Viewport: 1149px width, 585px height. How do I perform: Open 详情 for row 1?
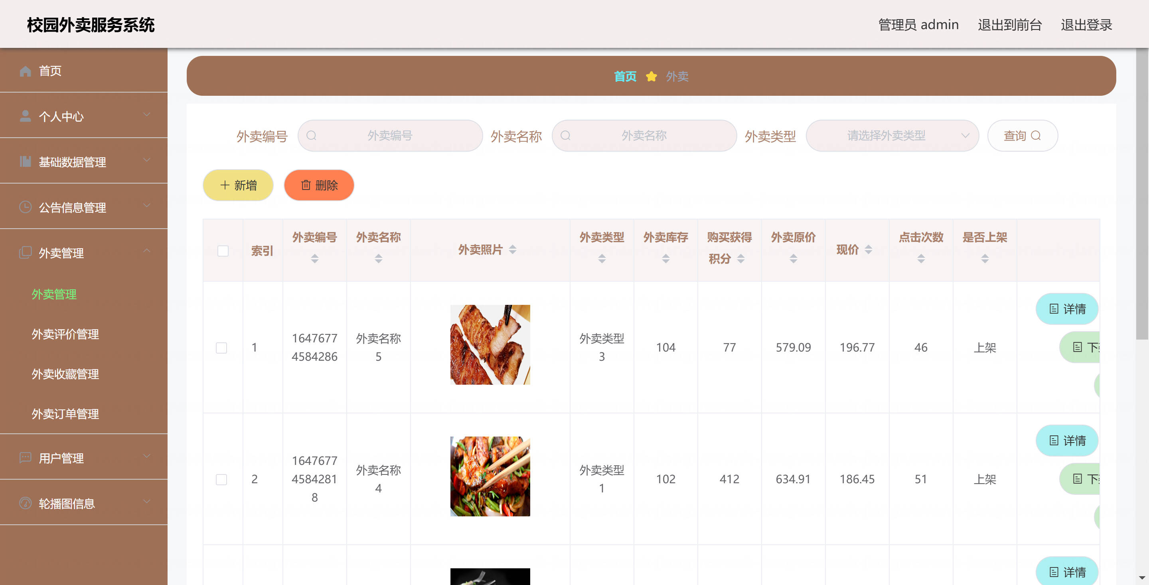click(x=1067, y=309)
